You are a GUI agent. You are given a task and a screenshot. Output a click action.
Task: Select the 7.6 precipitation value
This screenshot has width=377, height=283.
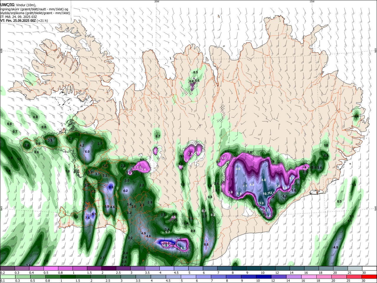tap(87, 218)
